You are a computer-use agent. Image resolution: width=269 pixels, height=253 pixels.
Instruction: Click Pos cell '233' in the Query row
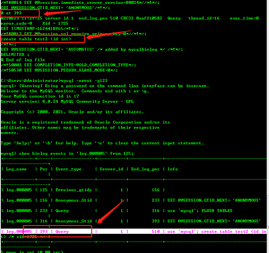tap(44, 211)
